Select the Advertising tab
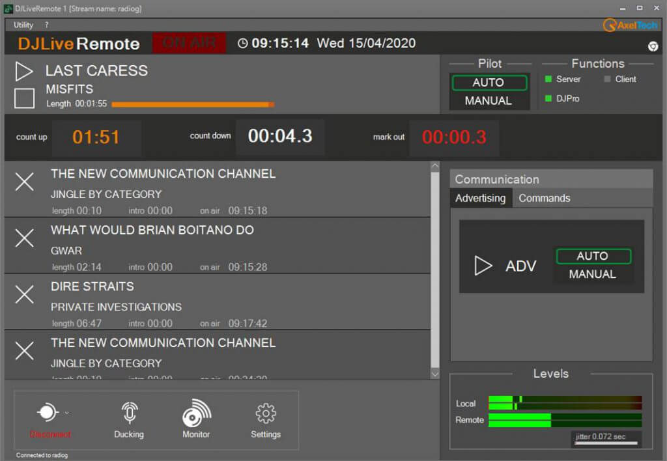Viewport: 667px width, 461px height. [x=481, y=198]
